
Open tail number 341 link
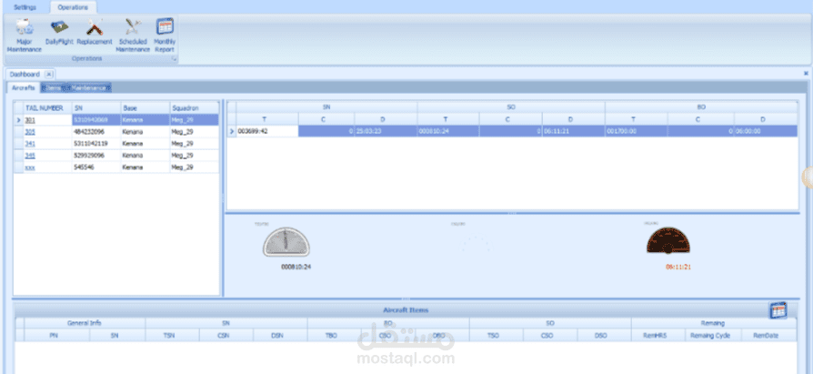(29, 144)
